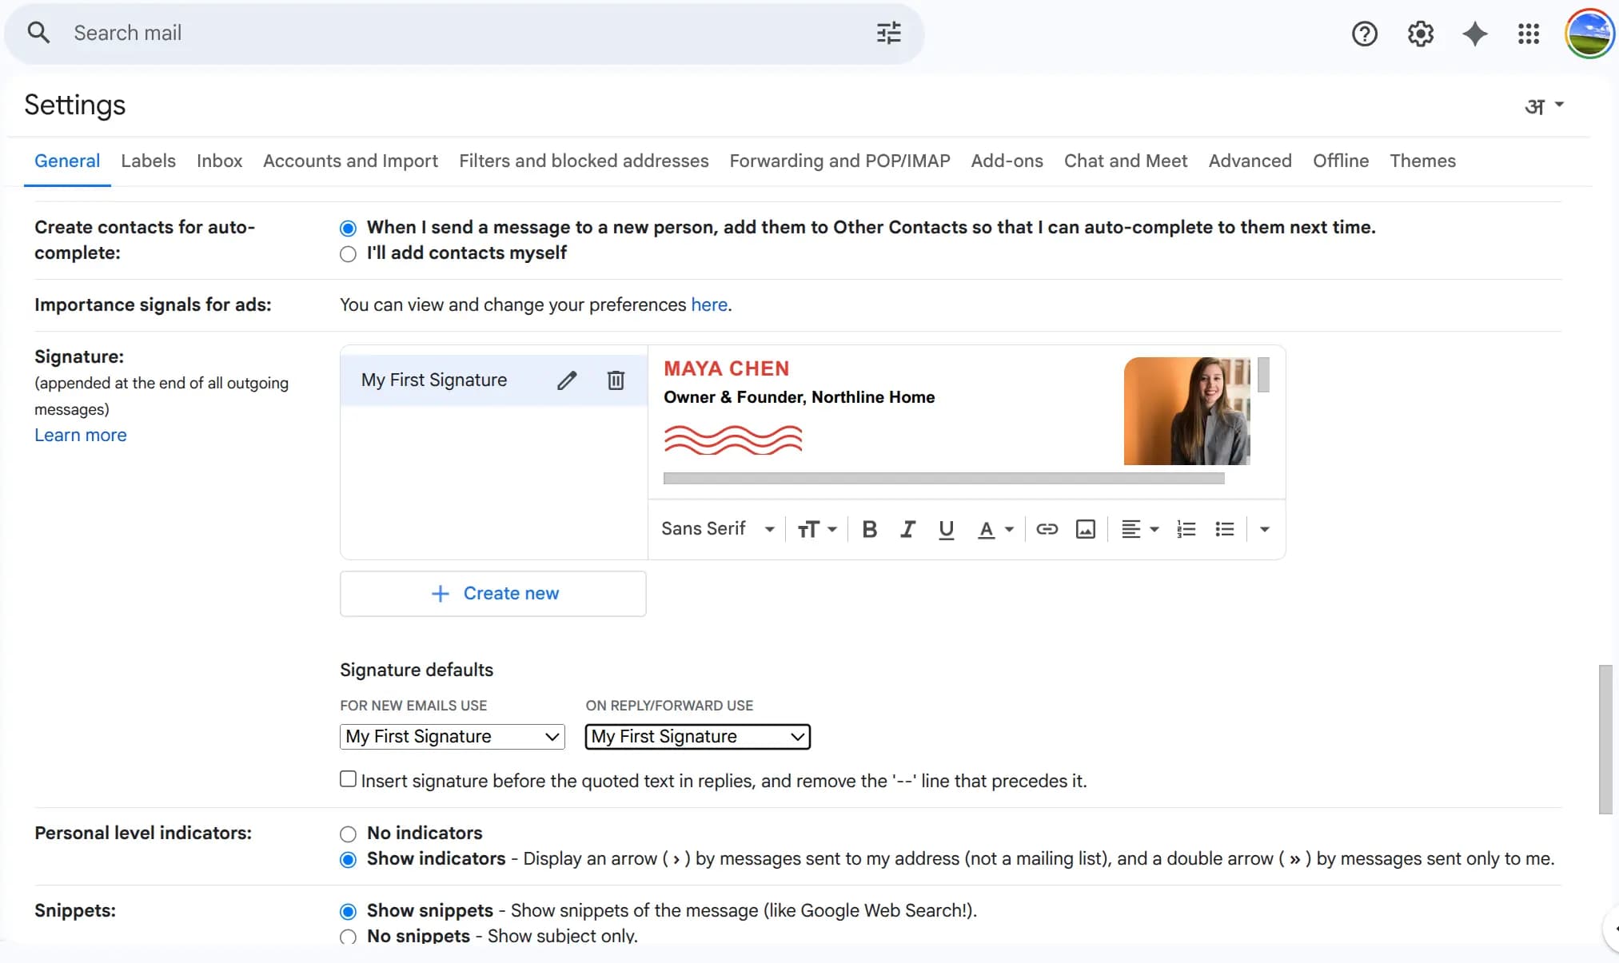Open Sans Serif font dropdown

[717, 529]
